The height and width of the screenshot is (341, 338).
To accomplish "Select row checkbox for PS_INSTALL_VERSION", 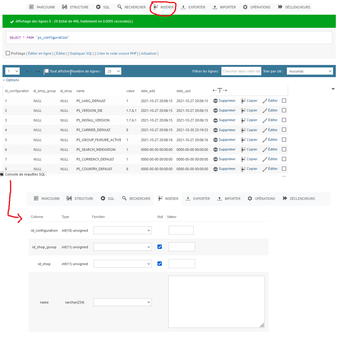I will coord(284,120).
